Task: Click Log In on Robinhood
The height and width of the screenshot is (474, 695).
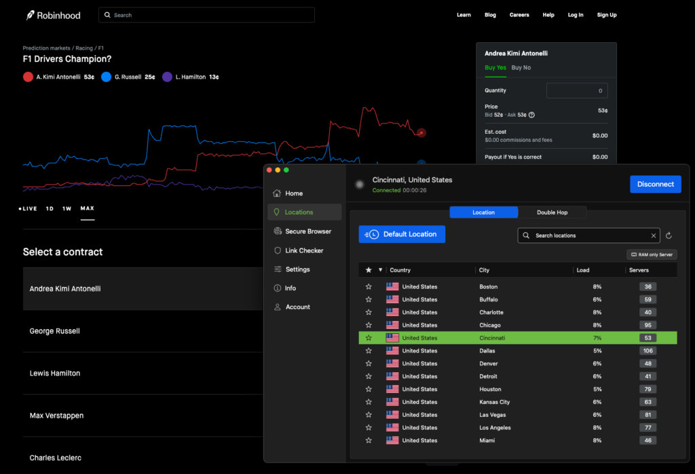Action: [x=576, y=15]
